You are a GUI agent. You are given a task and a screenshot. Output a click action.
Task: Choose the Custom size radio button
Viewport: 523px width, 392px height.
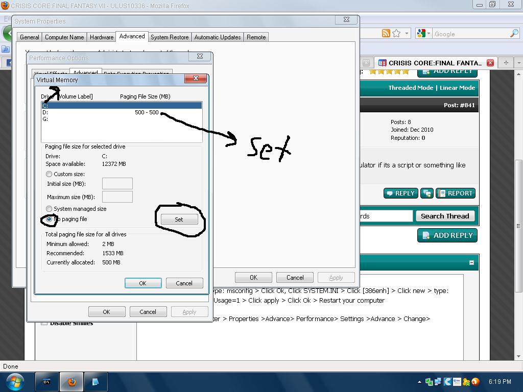pos(49,174)
